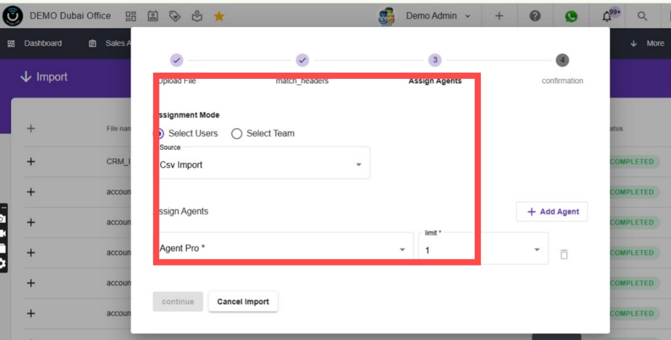Click the yellow favorites star icon
Screen dimensions: 671x340
tap(219, 17)
